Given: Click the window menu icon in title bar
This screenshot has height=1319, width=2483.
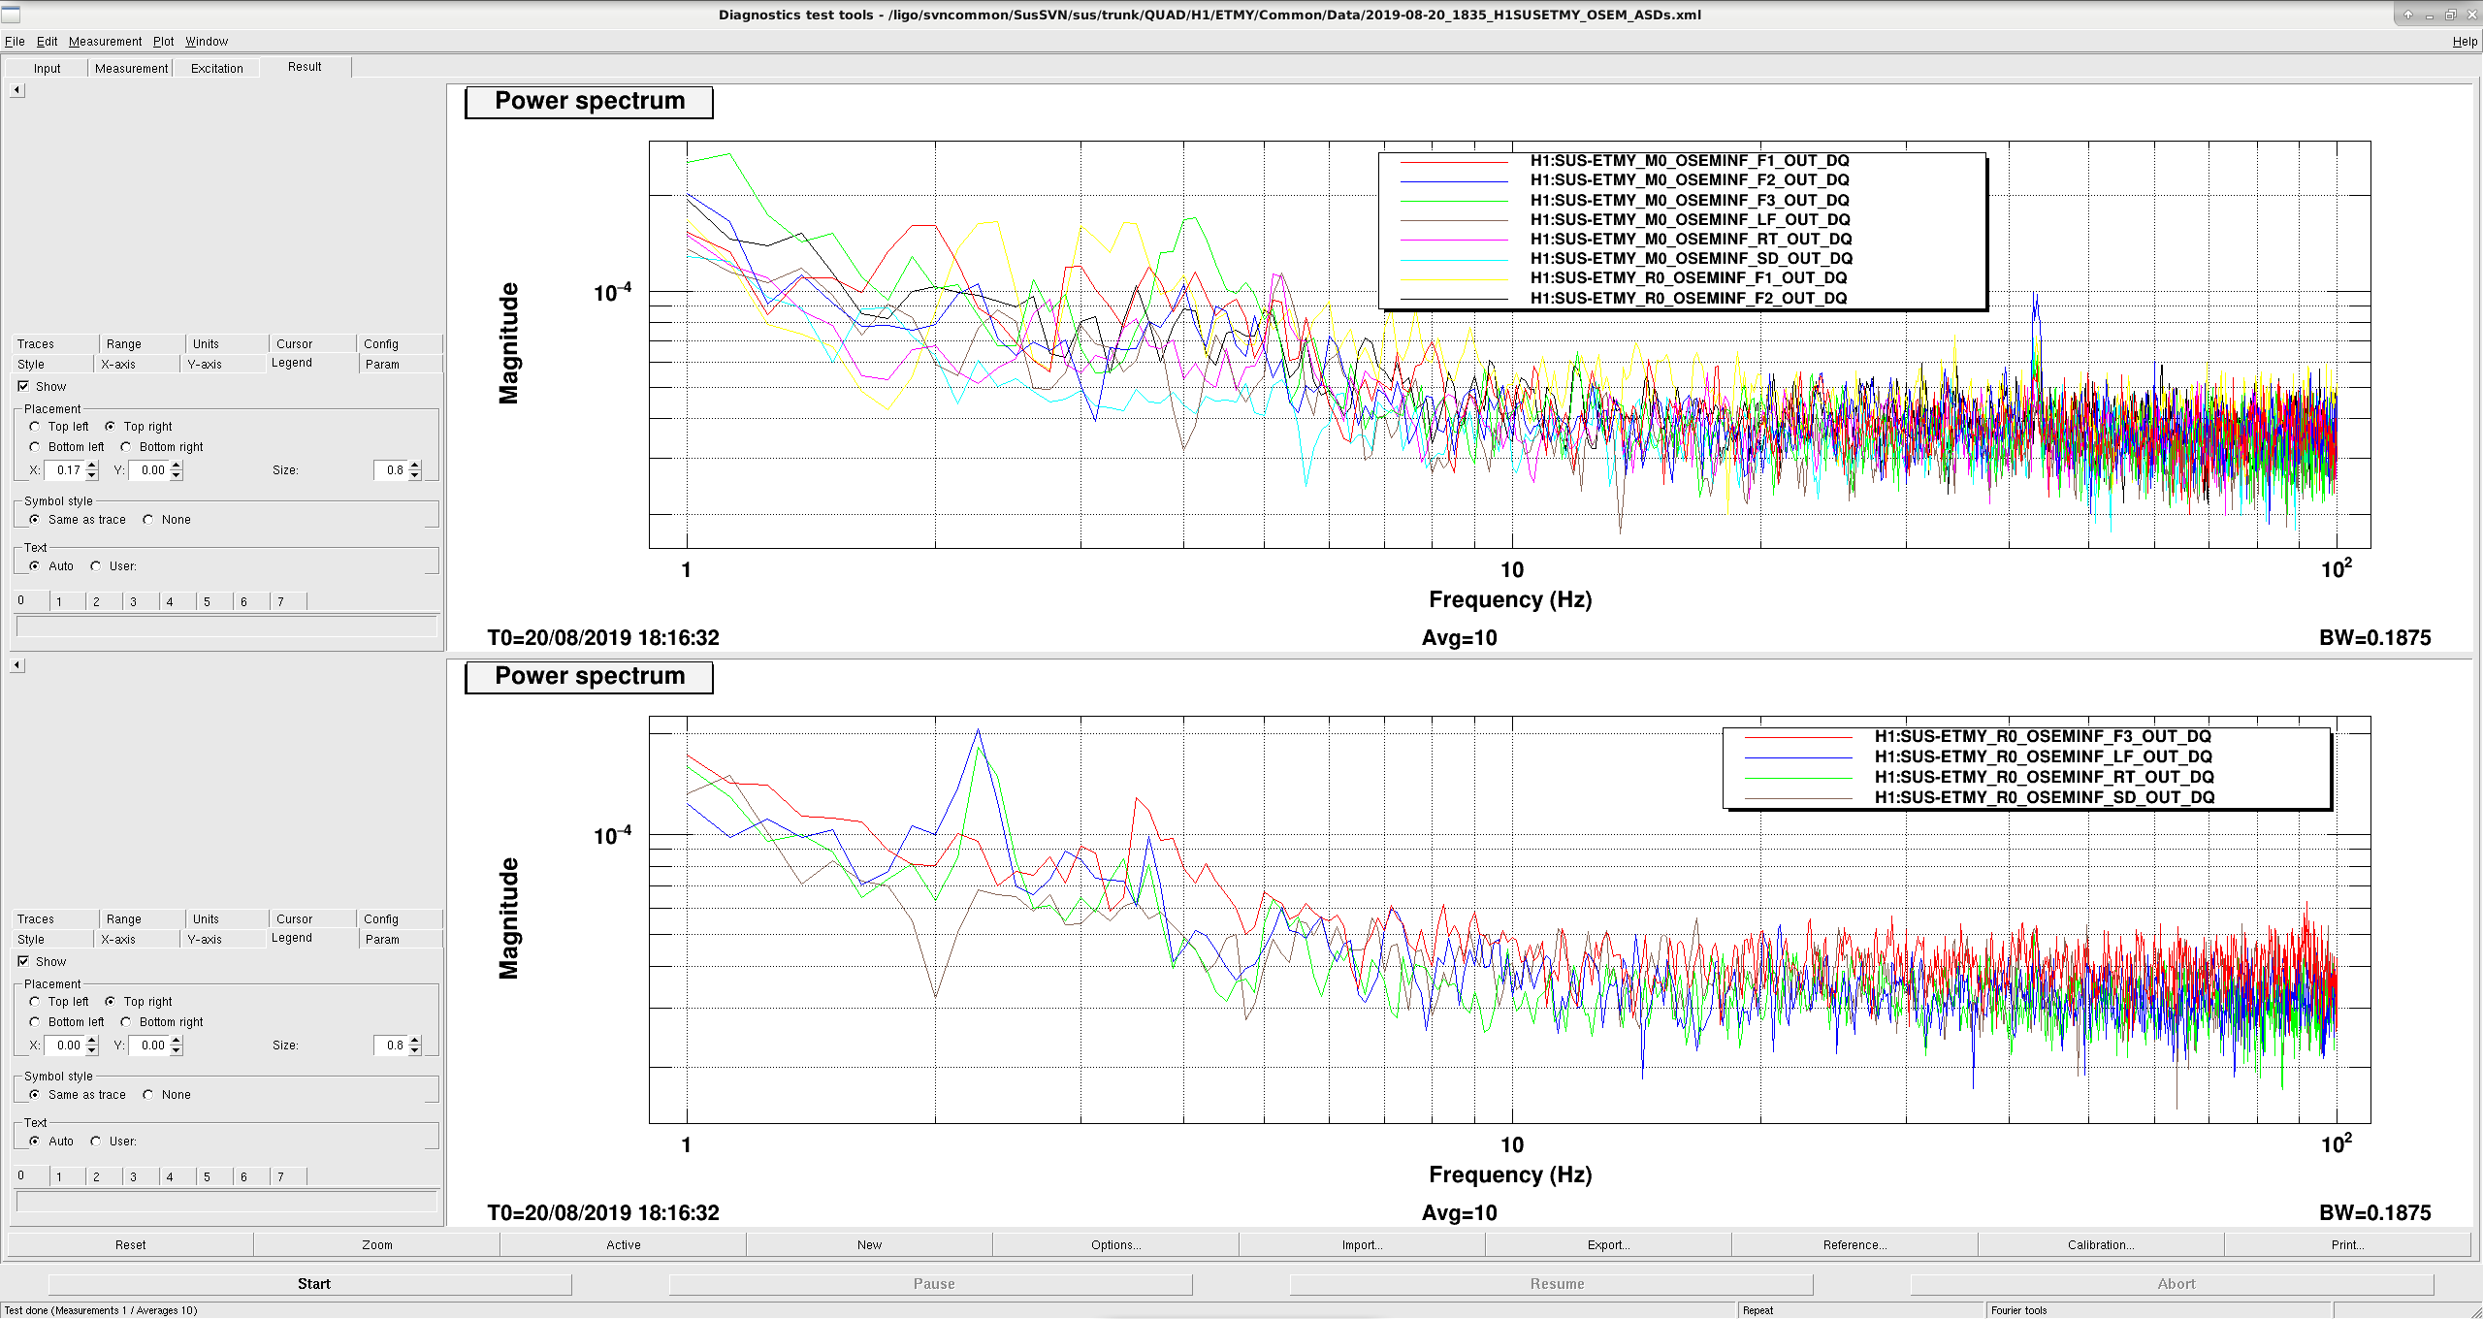Looking at the screenshot, I should coord(11,14).
